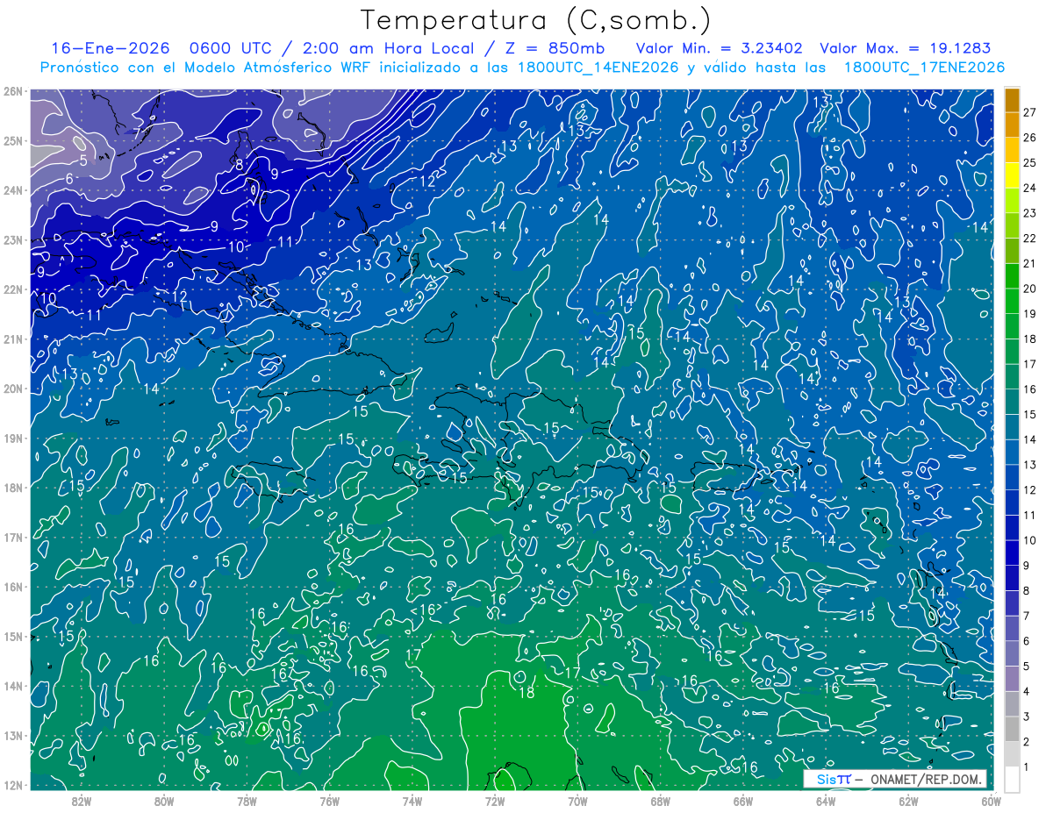The height and width of the screenshot is (813, 1053).
Task: Click the longitude axis label '74W'
Action: pyautogui.click(x=412, y=802)
